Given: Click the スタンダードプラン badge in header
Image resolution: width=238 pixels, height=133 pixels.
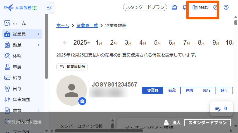Looking at the screenshot, I should point(145,7).
